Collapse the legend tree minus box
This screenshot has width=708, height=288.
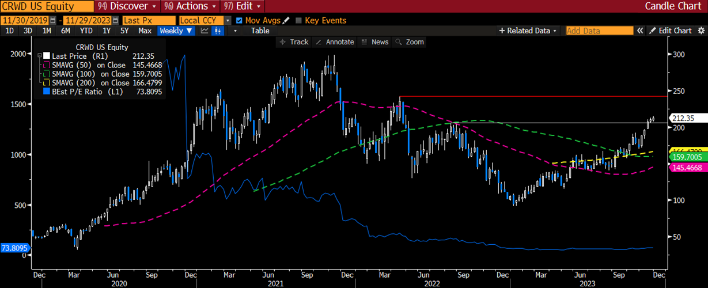[39, 56]
